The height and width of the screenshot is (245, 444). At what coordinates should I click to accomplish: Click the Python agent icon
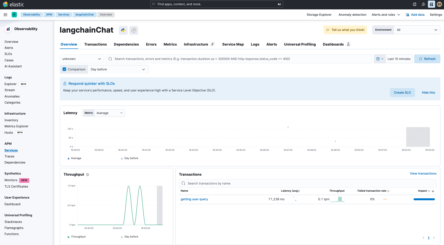pyautogui.click(x=123, y=30)
